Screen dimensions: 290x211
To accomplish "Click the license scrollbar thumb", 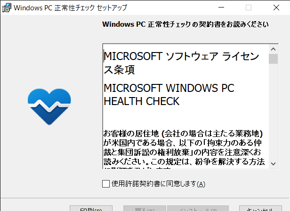I will click(x=273, y=59).
